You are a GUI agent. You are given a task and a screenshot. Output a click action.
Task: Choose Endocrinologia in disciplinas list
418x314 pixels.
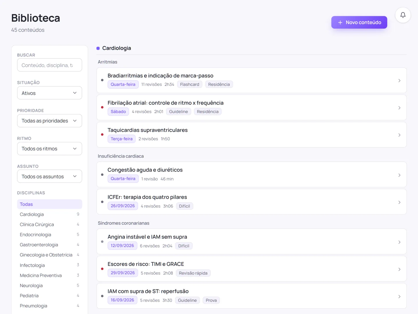[50, 235]
